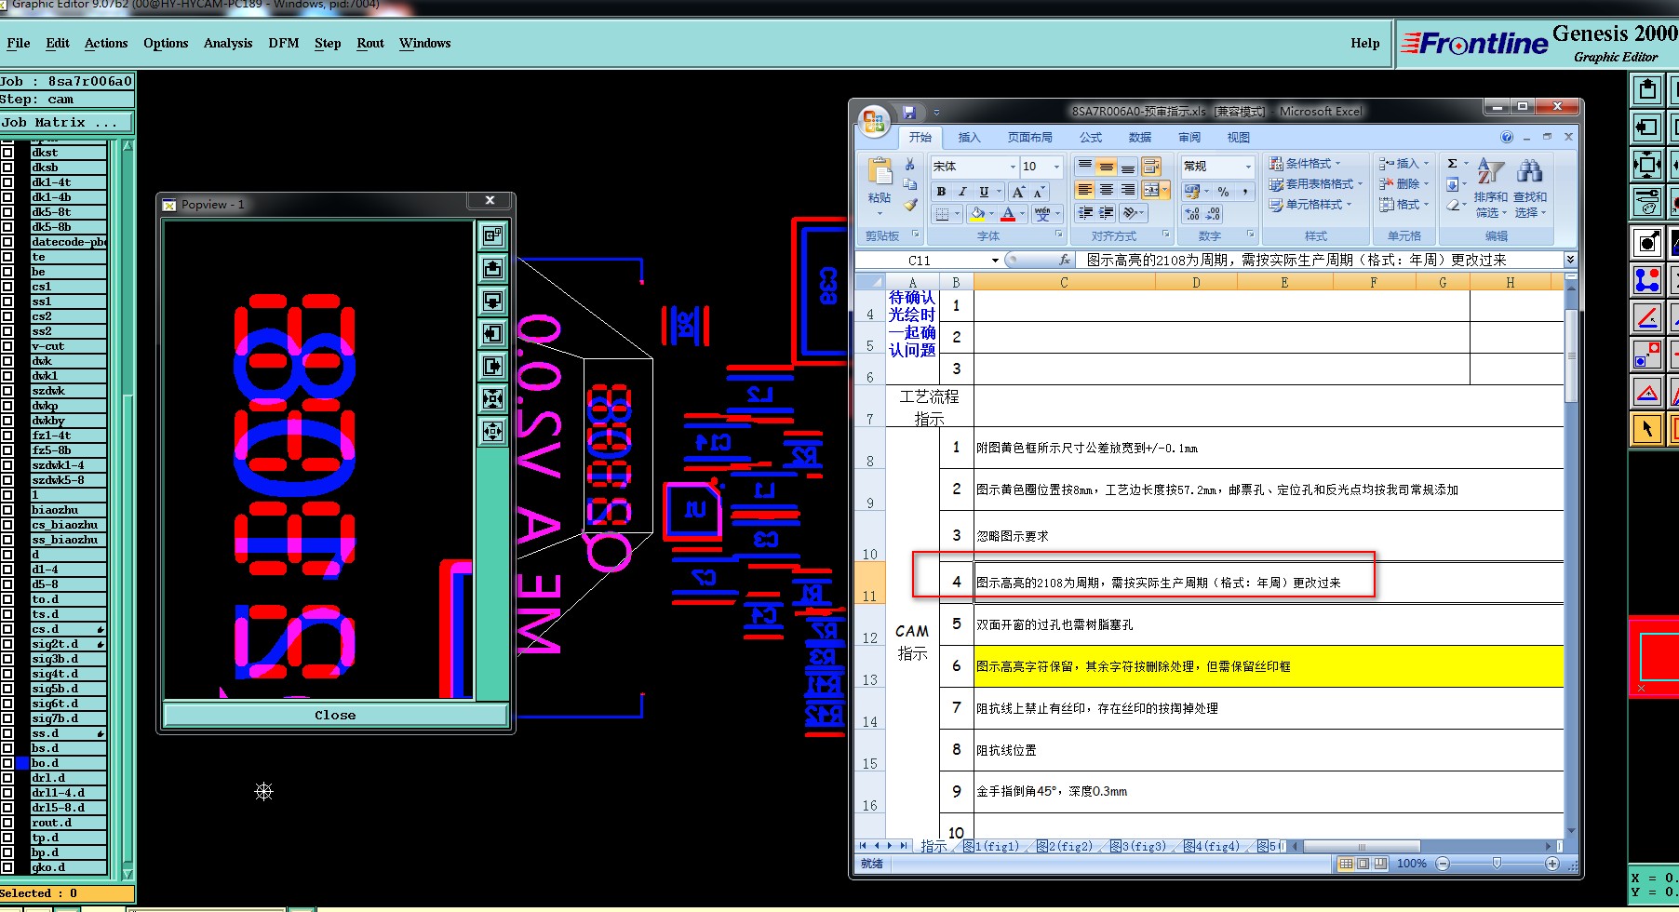Open the Excel font size dropdown
The image size is (1679, 912).
point(1056,167)
